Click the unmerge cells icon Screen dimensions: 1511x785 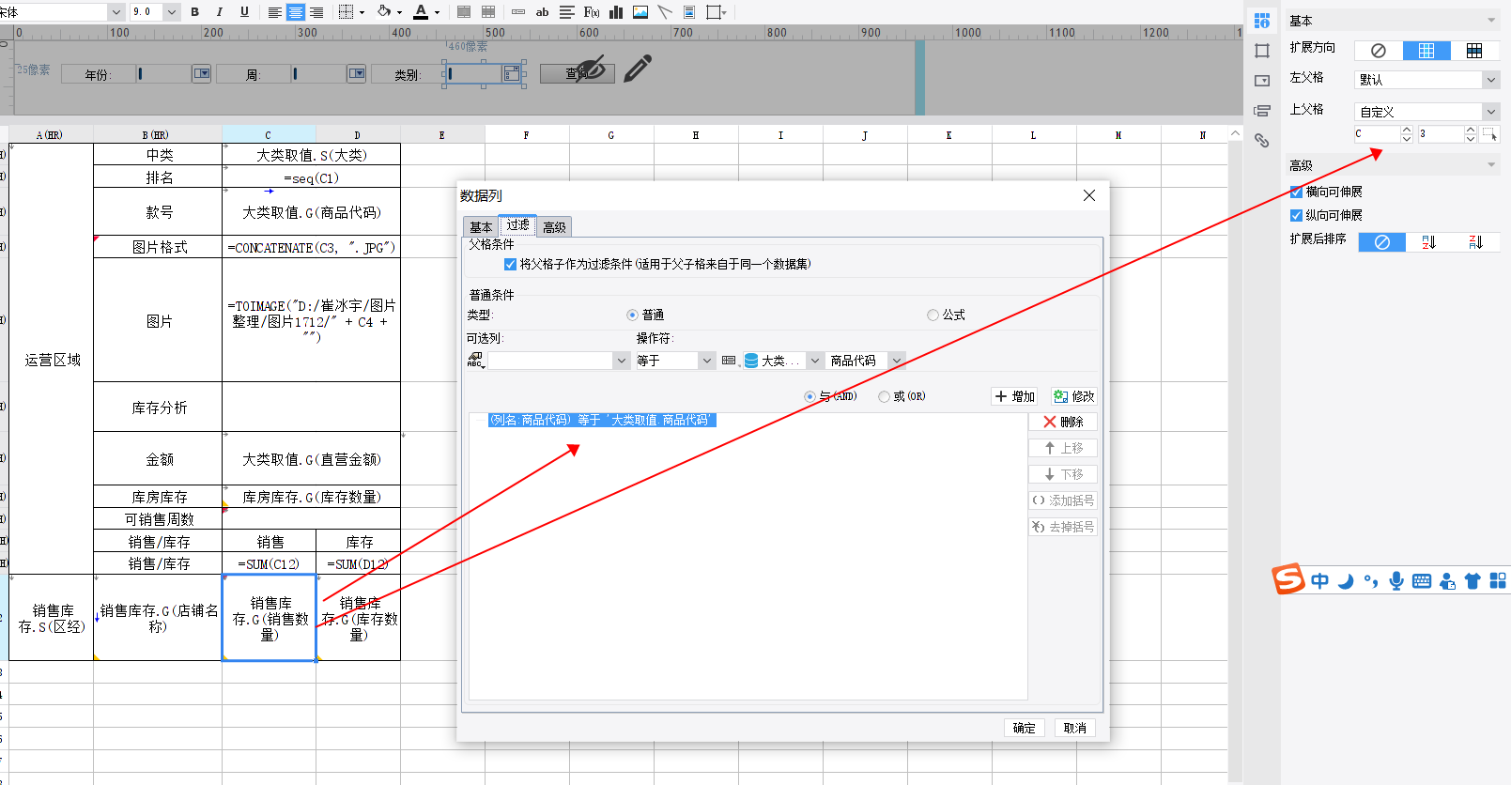click(x=488, y=12)
